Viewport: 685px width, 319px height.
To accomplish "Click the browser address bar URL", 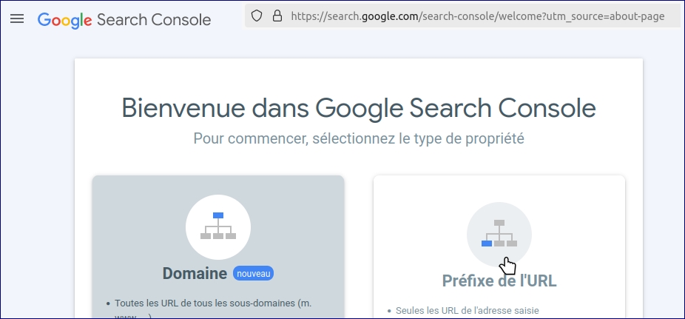I will 477,16.
